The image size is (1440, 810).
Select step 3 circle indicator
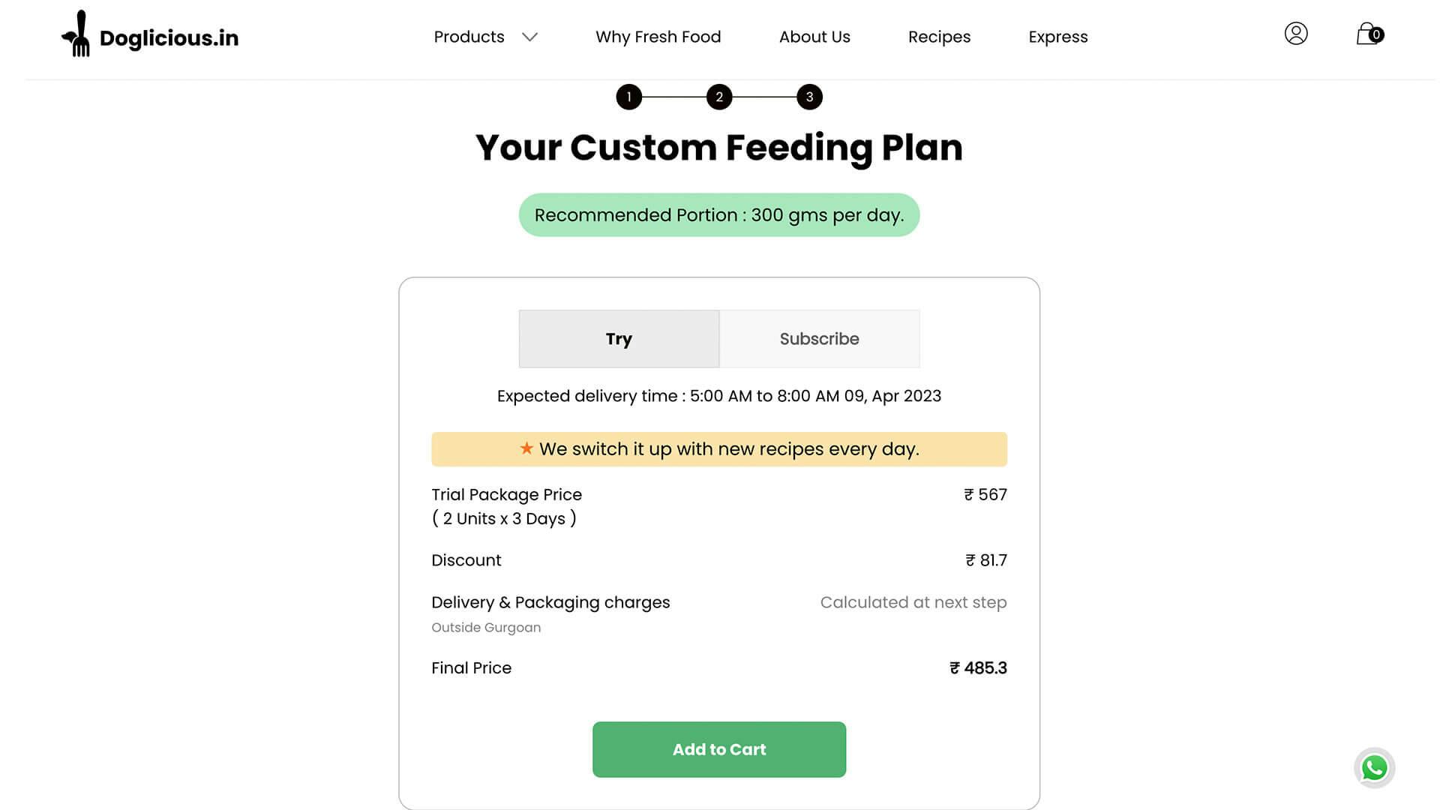click(809, 97)
